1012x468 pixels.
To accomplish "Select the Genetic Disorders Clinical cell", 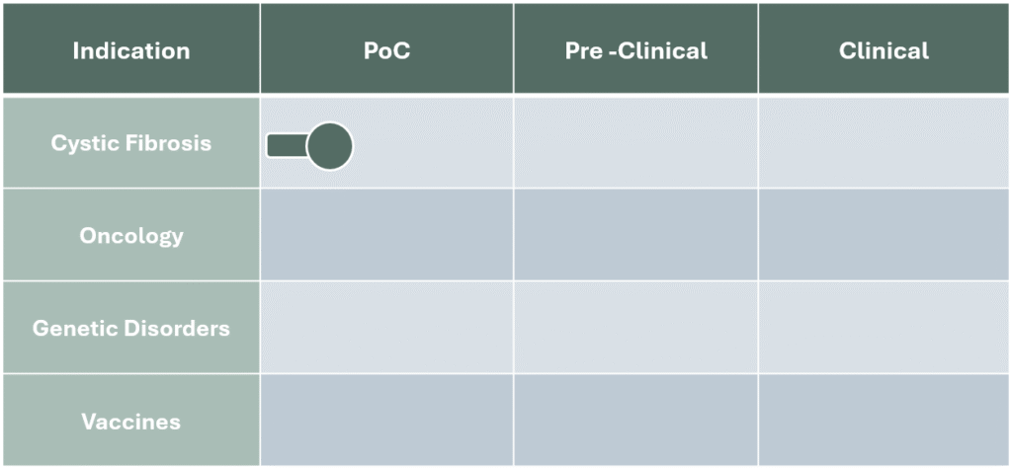I will point(884,328).
